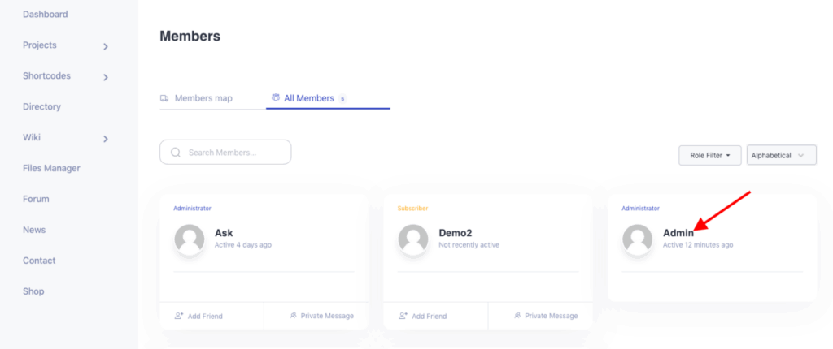Click Demo2's profile avatar

point(413,239)
